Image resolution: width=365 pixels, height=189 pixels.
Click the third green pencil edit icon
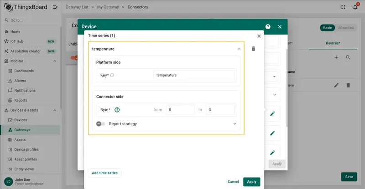(x=272, y=153)
